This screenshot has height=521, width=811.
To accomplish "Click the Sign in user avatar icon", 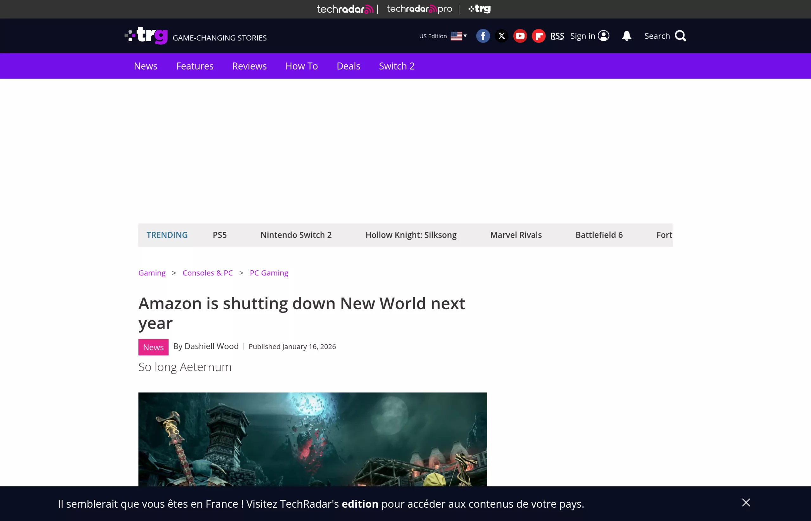I will (603, 35).
